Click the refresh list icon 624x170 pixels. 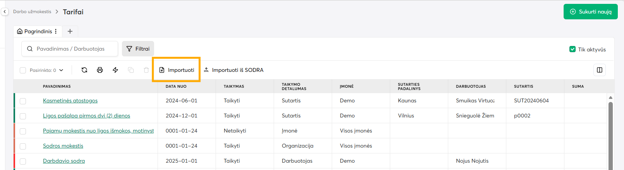click(x=84, y=70)
